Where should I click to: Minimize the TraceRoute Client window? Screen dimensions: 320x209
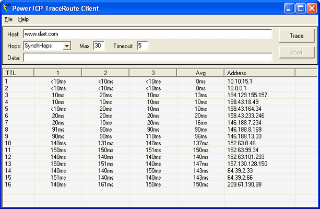click(x=289, y=8)
